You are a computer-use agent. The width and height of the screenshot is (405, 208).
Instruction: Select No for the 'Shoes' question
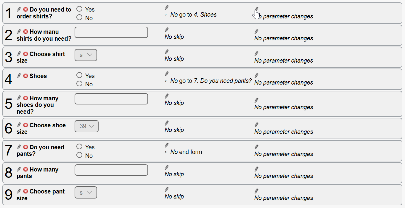point(79,84)
